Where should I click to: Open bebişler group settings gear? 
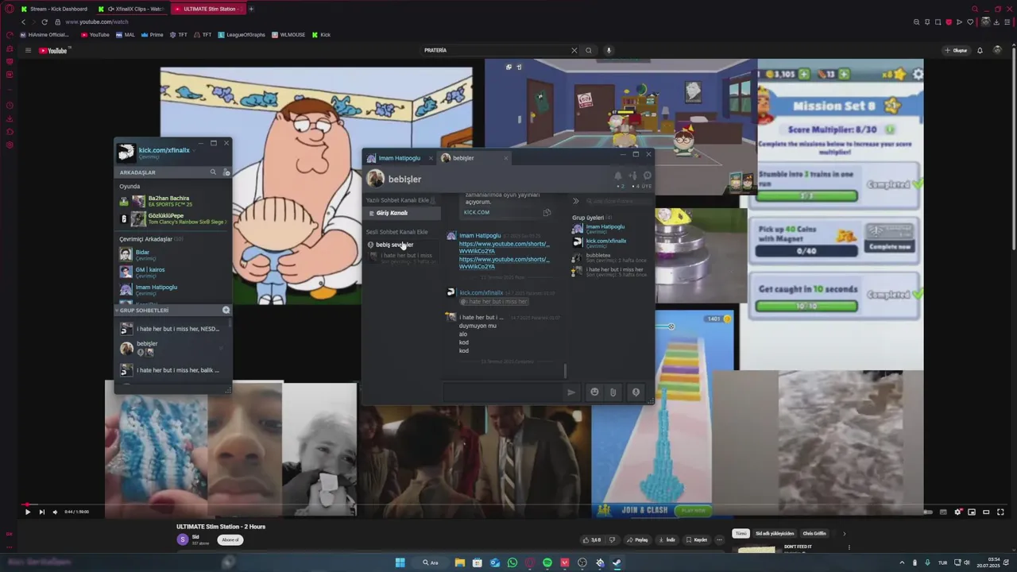(647, 176)
